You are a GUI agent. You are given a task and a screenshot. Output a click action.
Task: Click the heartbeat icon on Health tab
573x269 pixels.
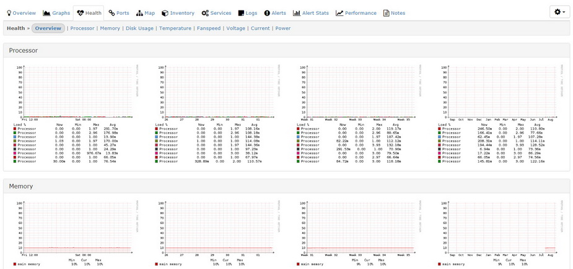(x=81, y=13)
